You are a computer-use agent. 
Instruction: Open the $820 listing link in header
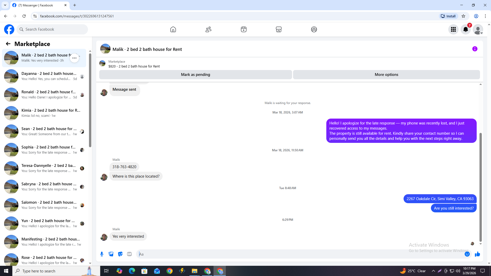coord(134,66)
